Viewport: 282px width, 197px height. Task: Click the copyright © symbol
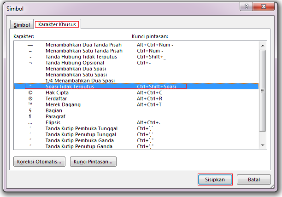[x=30, y=93]
